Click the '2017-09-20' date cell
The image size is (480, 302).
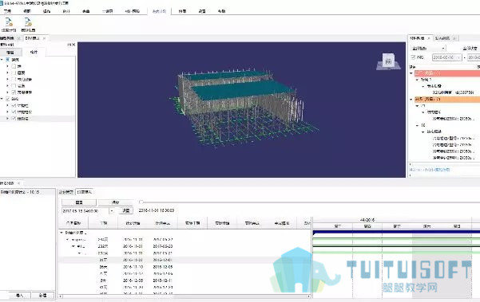[x=163, y=246]
